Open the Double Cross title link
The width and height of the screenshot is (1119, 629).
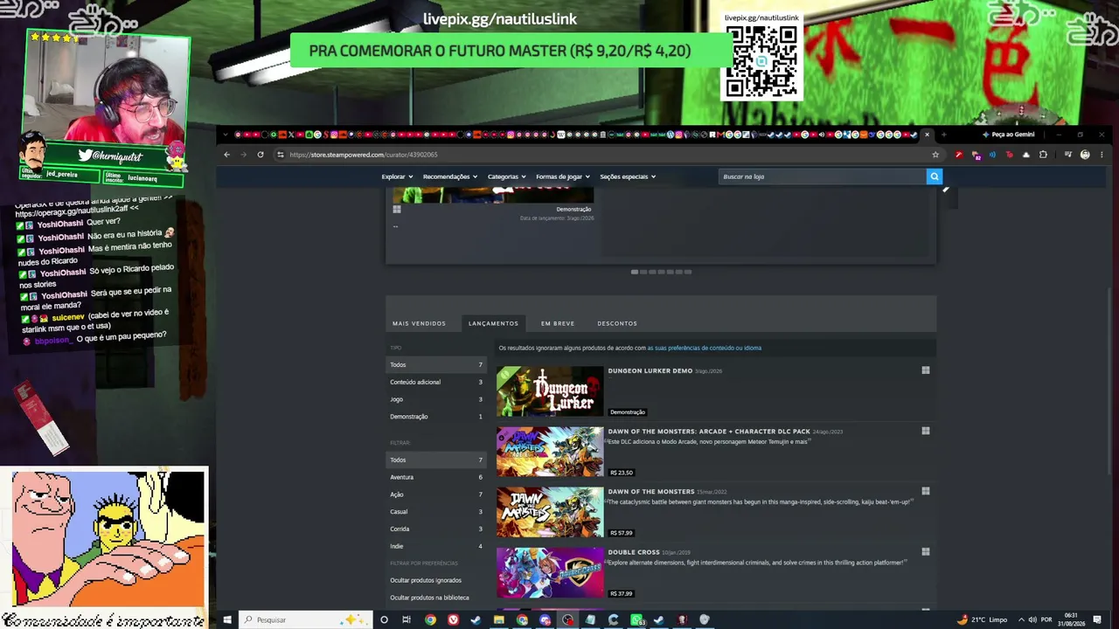pos(634,551)
